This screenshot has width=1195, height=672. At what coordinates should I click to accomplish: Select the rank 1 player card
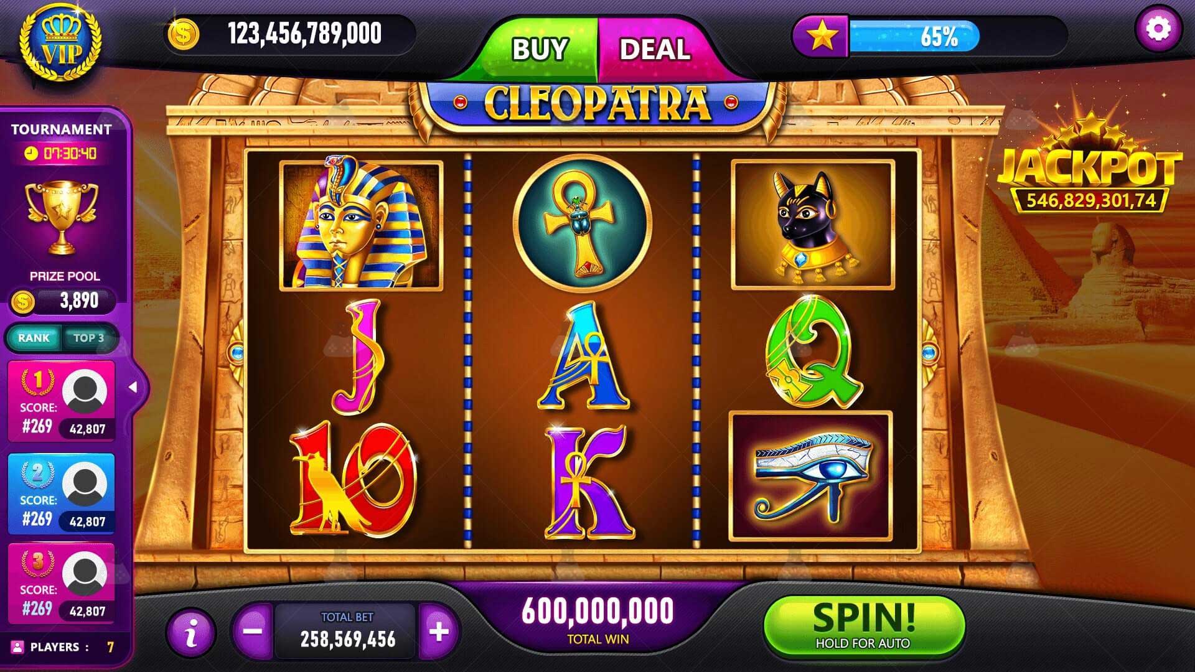tap(61, 401)
